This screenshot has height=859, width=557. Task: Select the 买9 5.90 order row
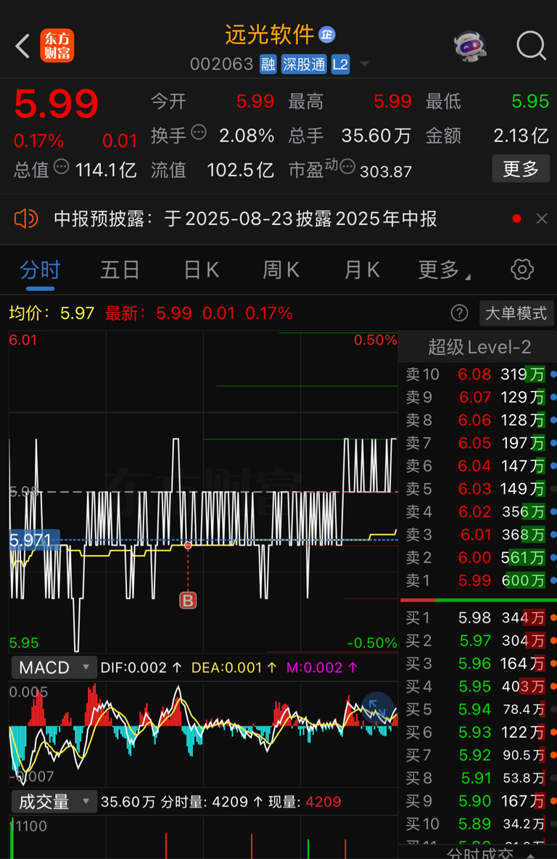pos(478,802)
